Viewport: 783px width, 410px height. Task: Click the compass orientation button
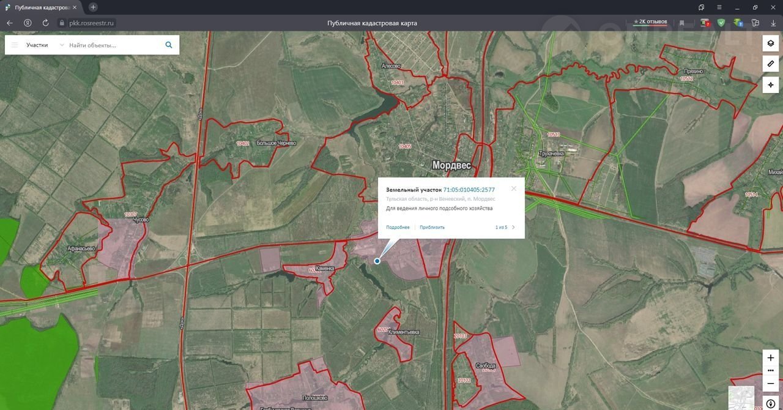point(770,404)
